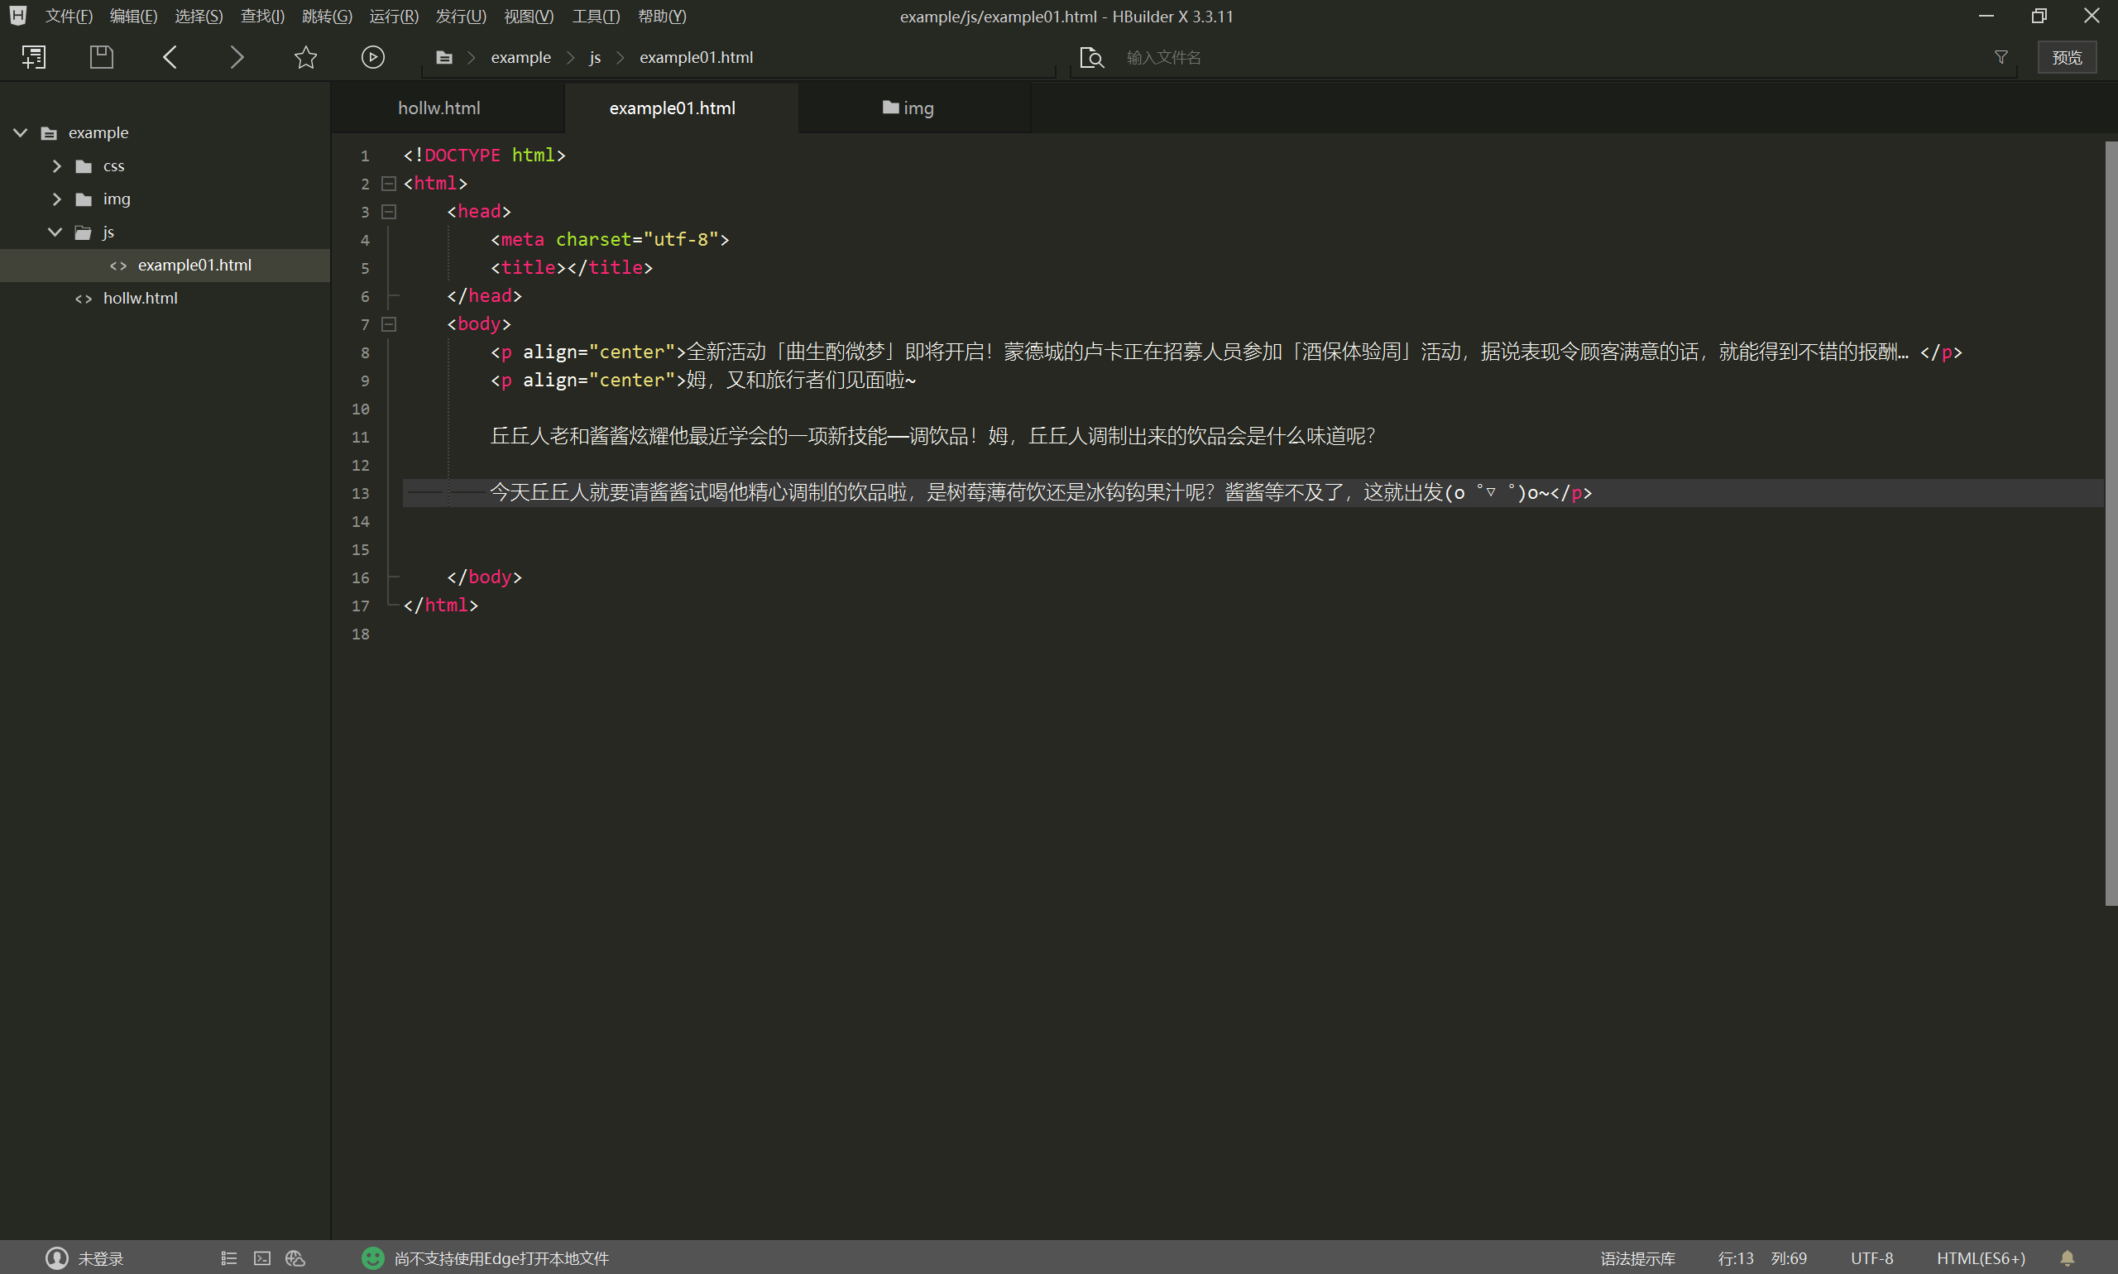Open the 帮助(Y) menu
This screenshot has height=1274, width=2118.
(662, 17)
